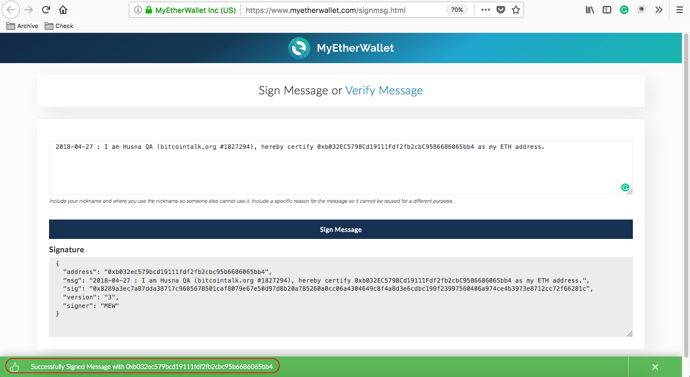
Task: Go to browser home page icon
Action: (63, 10)
